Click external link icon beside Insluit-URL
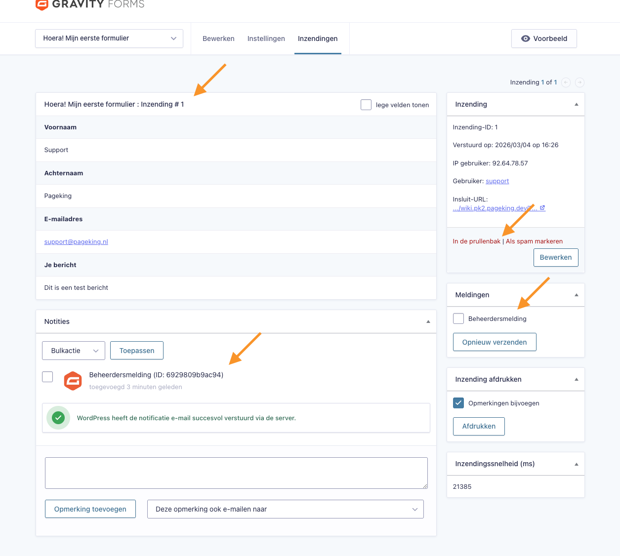This screenshot has width=620, height=556. 542,208
